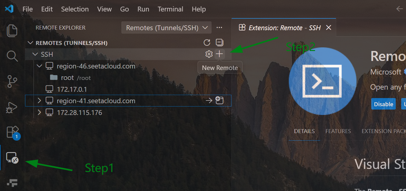Expand region-41.seetacloud.com host
Image resolution: width=406 pixels, height=191 pixels.
tap(39, 101)
